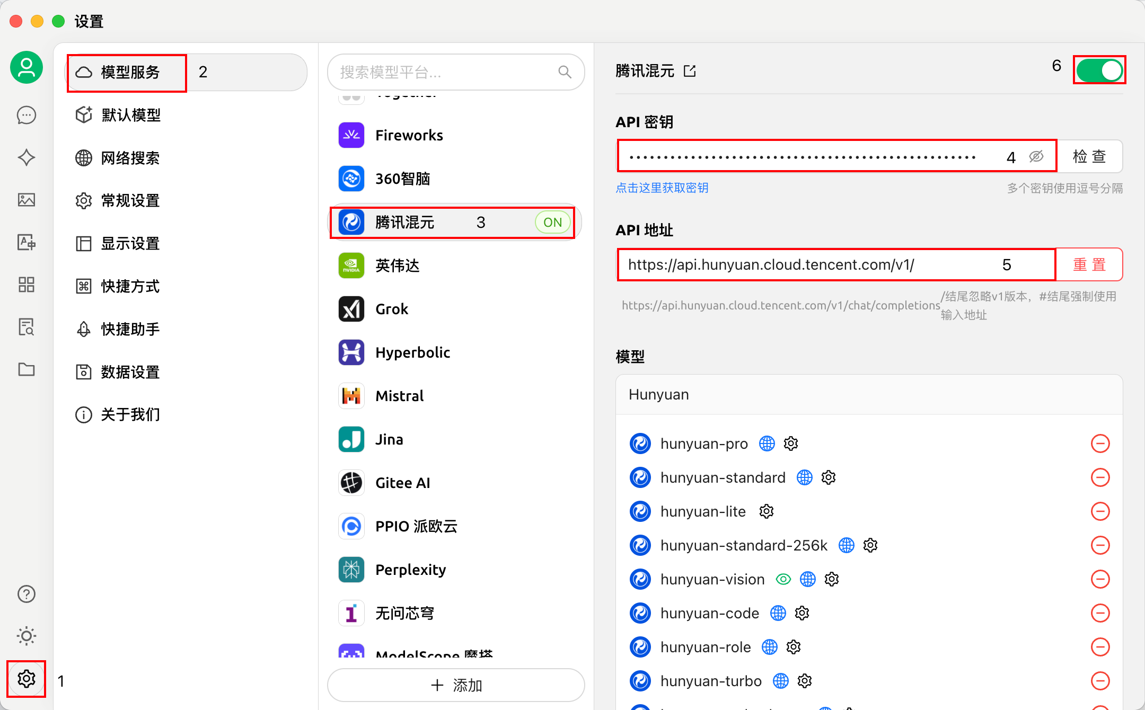Select 常规设置 settings menu item
Screen dimensions: 1145x710
[x=186, y=201]
